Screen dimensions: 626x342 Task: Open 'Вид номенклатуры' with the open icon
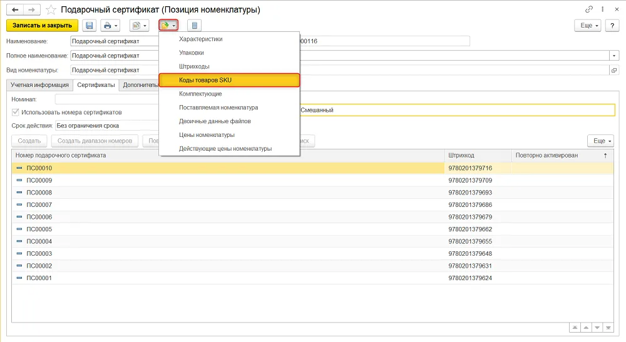click(x=614, y=70)
